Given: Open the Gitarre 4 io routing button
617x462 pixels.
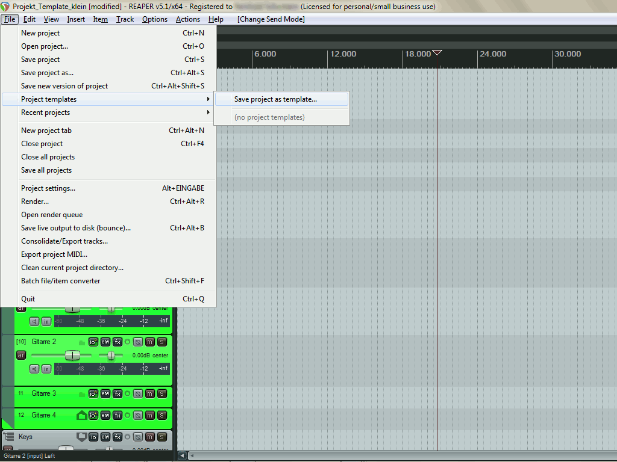Looking at the screenshot, I should tap(93, 415).
